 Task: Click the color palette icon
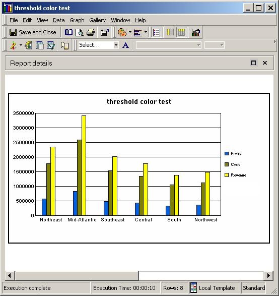click(122, 32)
